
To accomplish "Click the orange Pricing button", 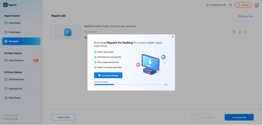I will click(243, 5).
